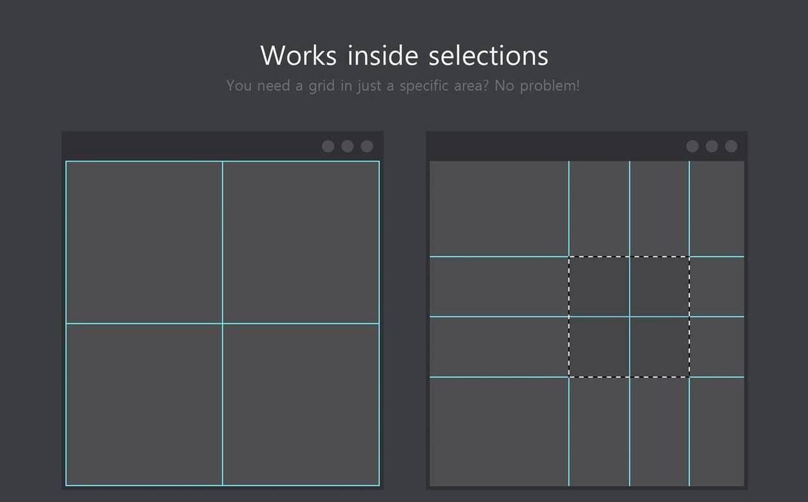The height and width of the screenshot is (502, 808).
Task: Click the middle circle in right window's title bar
Action: click(712, 146)
